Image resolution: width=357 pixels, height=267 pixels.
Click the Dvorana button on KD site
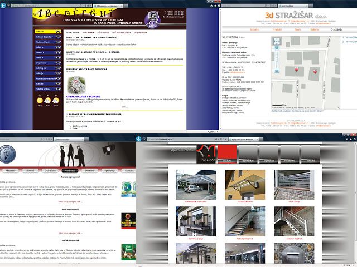90,171
